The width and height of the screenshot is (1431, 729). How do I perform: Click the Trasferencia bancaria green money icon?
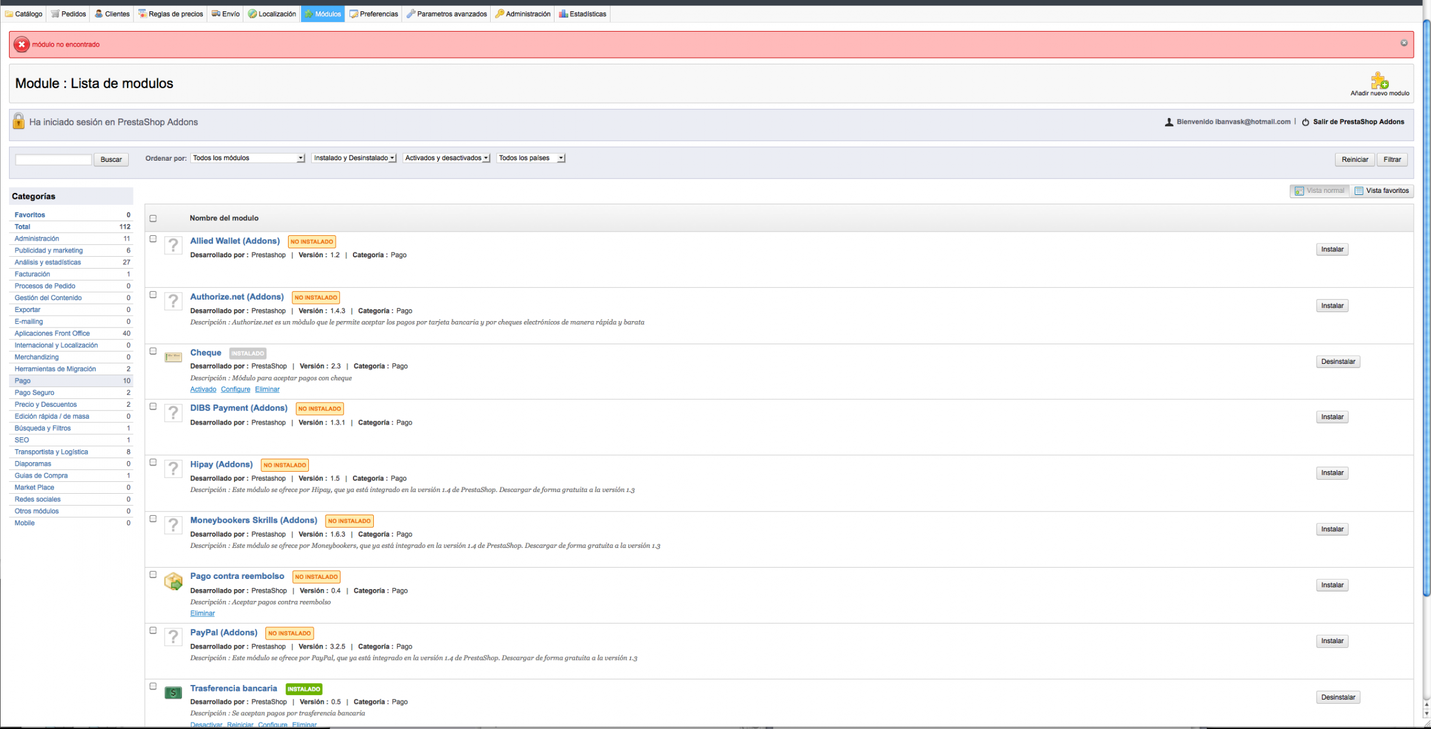click(173, 693)
